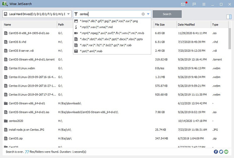This screenshot has width=234, height=158.
Task: Select file icon of install node.js on Centos.JPG
Action: coord(6,130)
